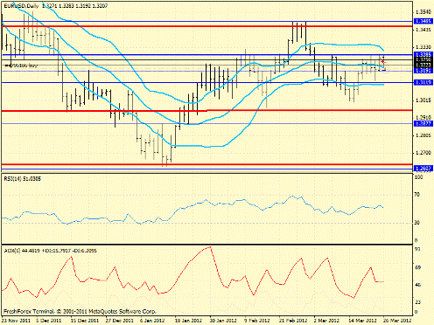
Task: Click the 6 Jan 2012 date label
Action: click(x=153, y=321)
